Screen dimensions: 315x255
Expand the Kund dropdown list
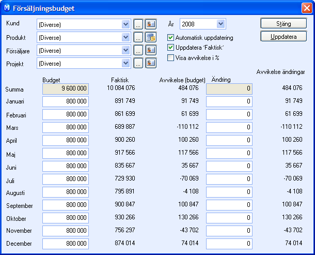pos(126,24)
